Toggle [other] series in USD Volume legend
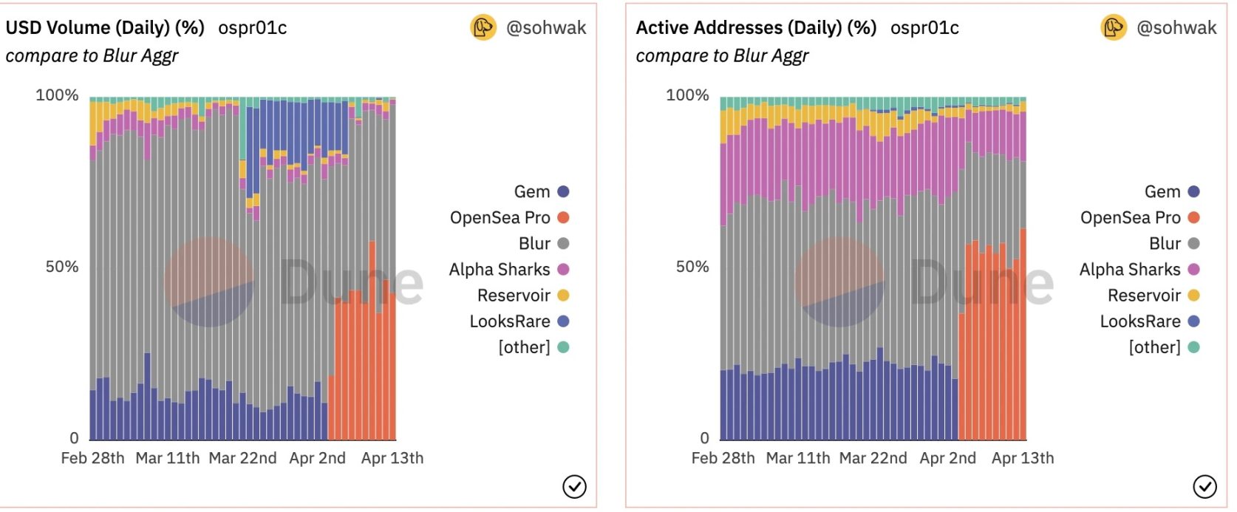 point(534,347)
